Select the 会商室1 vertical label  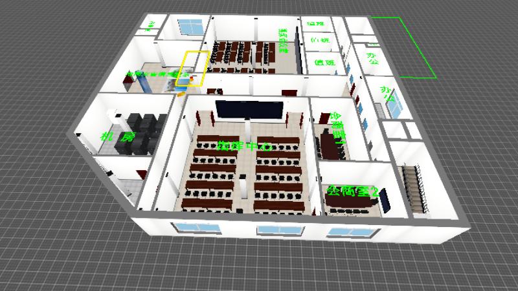[337, 126]
